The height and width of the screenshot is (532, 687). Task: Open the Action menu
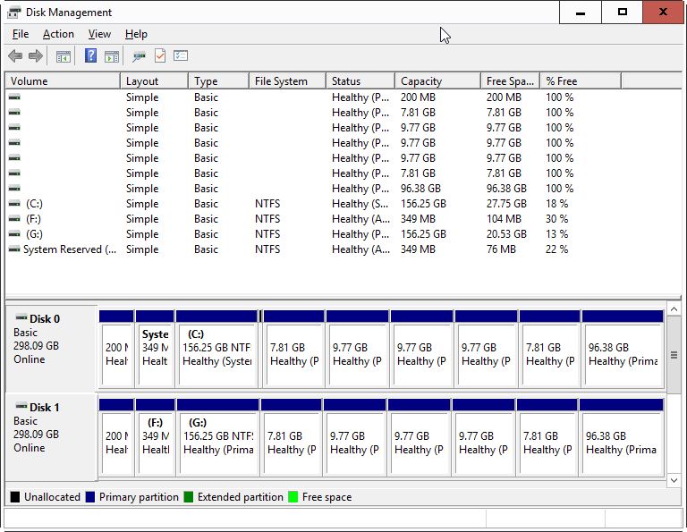58,34
